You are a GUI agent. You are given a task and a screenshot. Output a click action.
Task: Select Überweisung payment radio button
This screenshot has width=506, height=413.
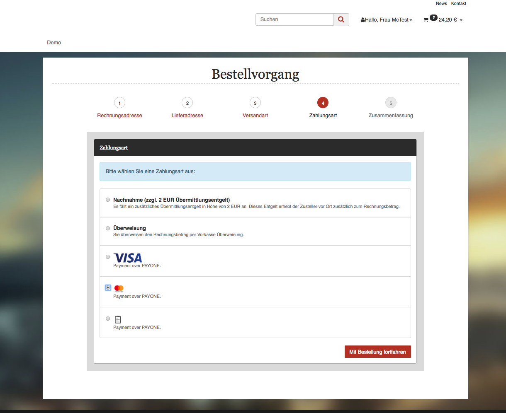(x=108, y=228)
